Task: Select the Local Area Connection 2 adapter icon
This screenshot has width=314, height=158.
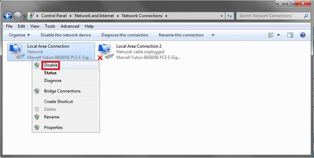Action: (x=106, y=51)
